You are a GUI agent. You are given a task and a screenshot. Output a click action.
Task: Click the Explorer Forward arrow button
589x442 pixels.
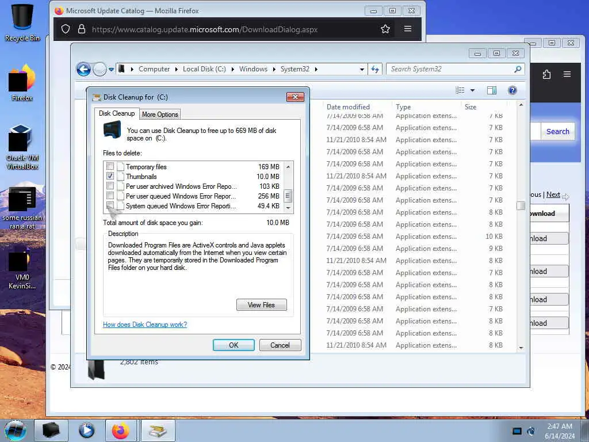point(100,69)
